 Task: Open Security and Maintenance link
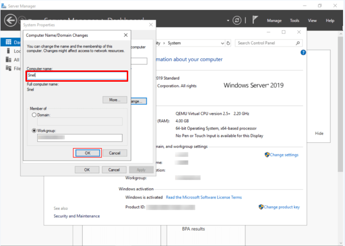point(76,216)
